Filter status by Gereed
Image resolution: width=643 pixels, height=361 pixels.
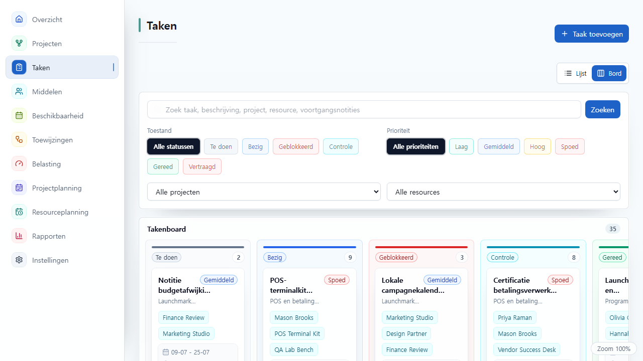(163, 166)
